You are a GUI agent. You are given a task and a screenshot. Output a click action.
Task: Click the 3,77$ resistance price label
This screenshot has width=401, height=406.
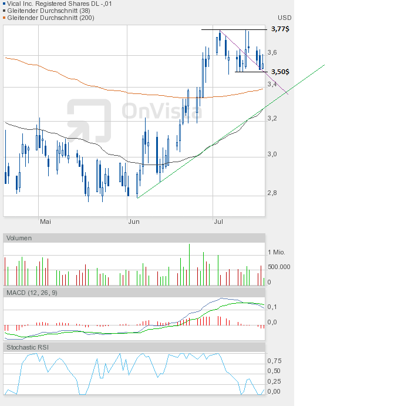[281, 29]
